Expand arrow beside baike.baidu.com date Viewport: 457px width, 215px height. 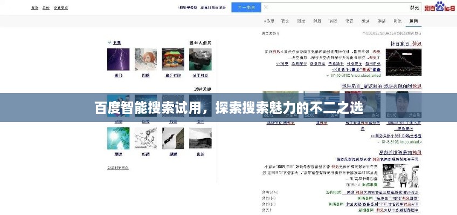tap(328, 76)
